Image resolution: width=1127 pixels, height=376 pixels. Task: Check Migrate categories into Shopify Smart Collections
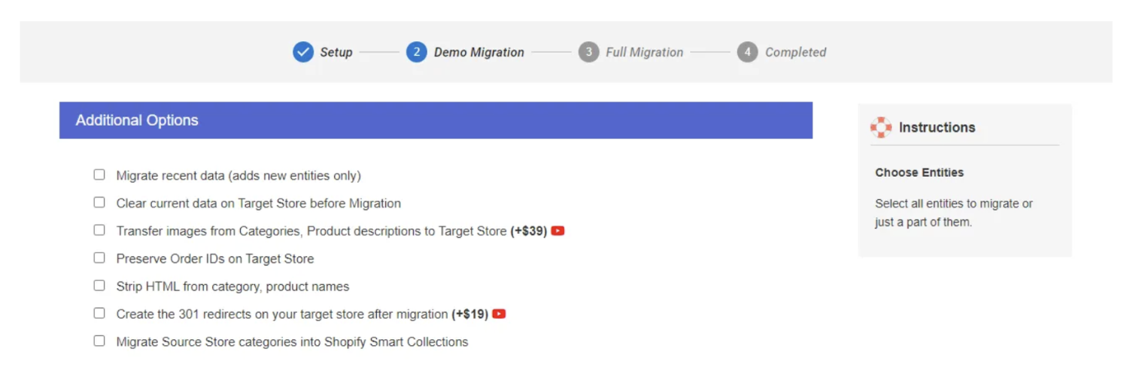[99, 341]
